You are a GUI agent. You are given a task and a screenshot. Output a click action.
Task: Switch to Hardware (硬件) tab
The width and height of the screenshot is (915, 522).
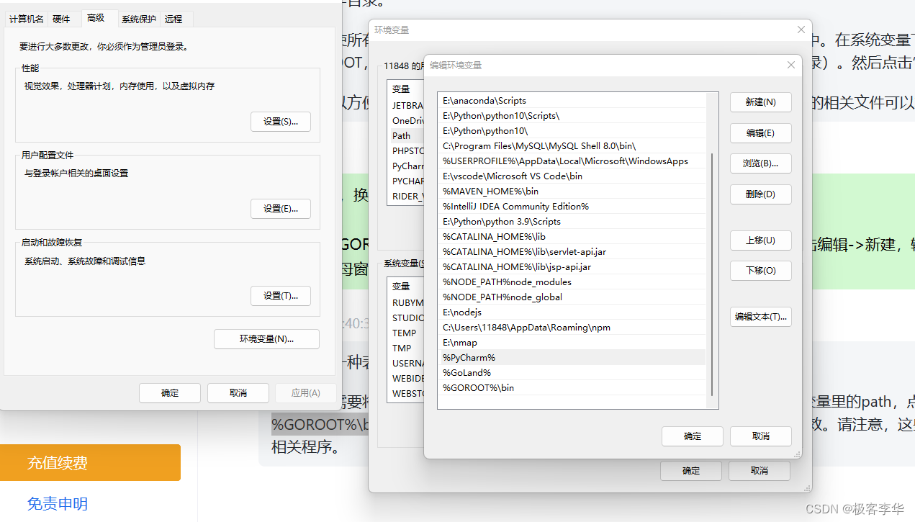coord(61,19)
